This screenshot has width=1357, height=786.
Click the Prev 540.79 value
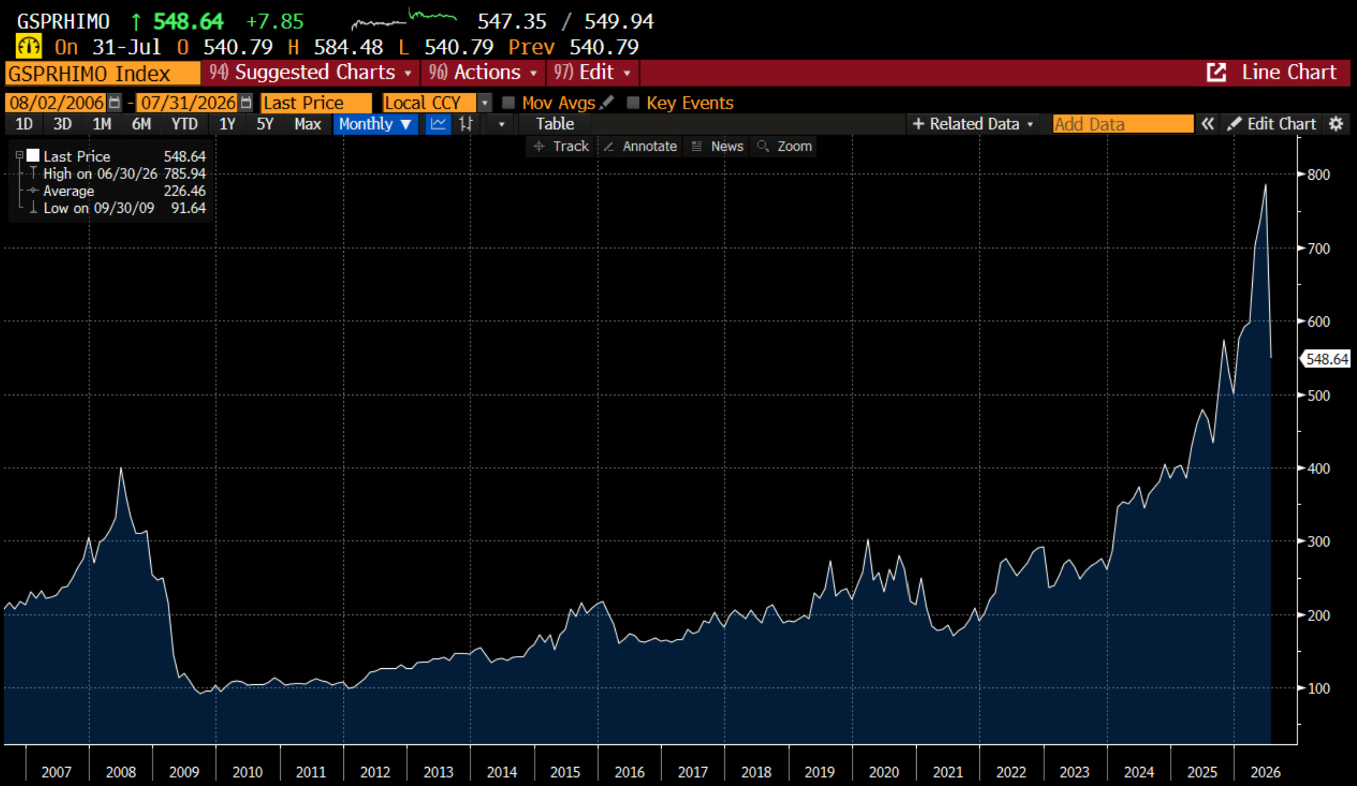coord(574,47)
